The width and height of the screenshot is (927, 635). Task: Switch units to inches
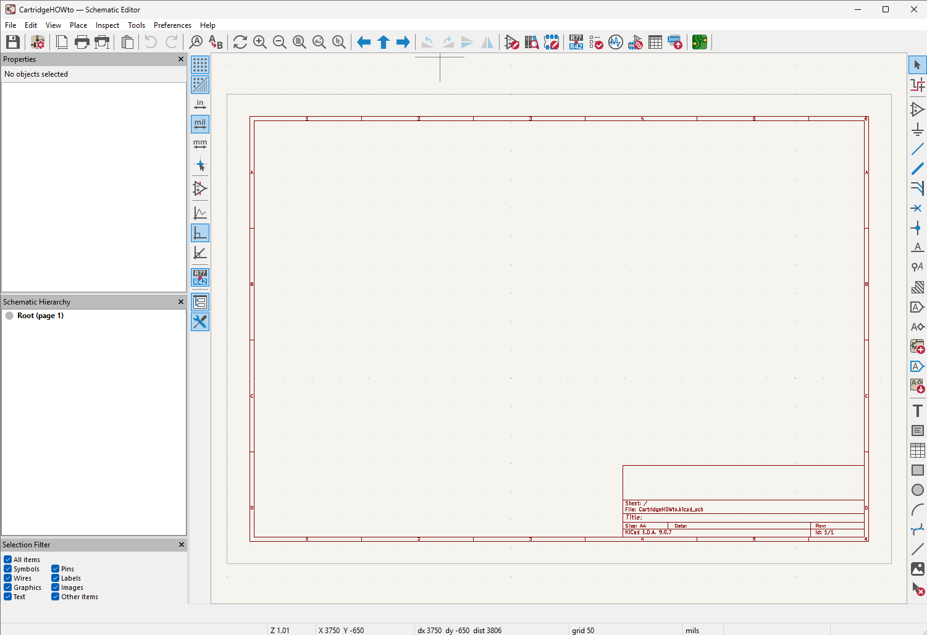click(x=200, y=104)
